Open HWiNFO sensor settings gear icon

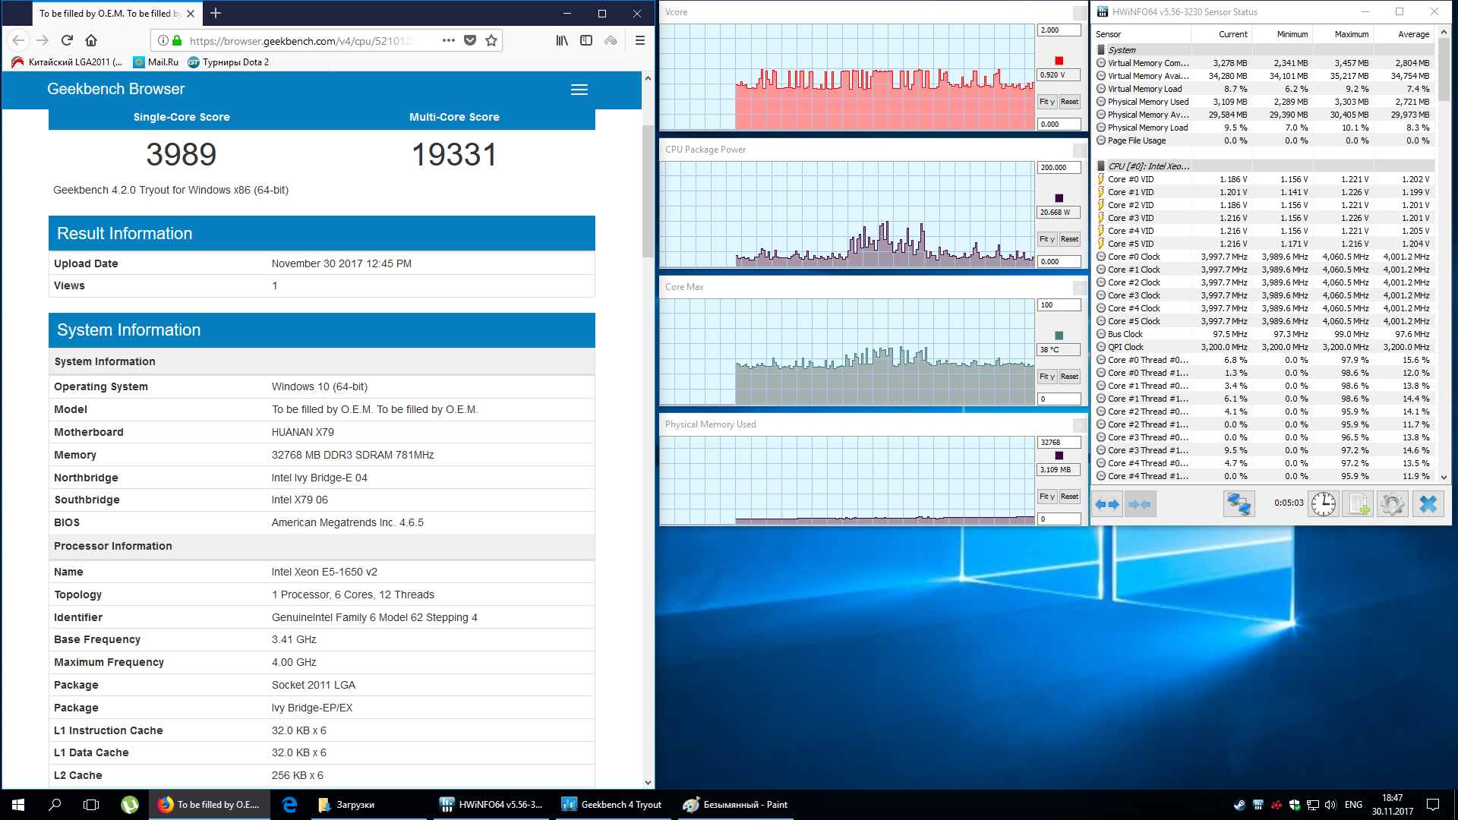tap(1393, 504)
